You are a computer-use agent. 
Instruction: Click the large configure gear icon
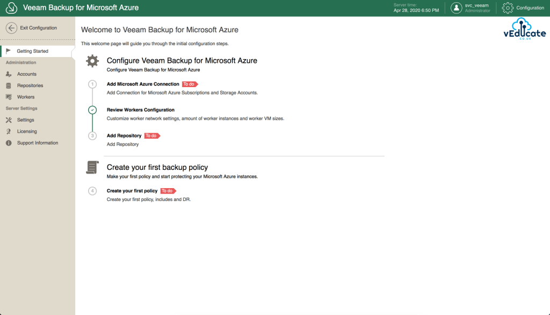91,61
